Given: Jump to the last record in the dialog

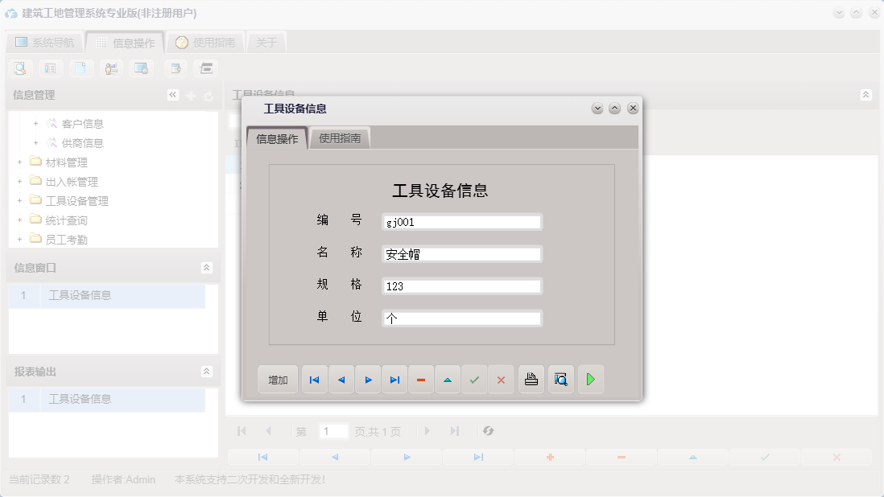Looking at the screenshot, I should point(394,379).
